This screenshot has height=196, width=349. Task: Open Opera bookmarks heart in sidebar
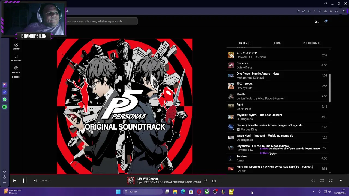(x=4, y=171)
